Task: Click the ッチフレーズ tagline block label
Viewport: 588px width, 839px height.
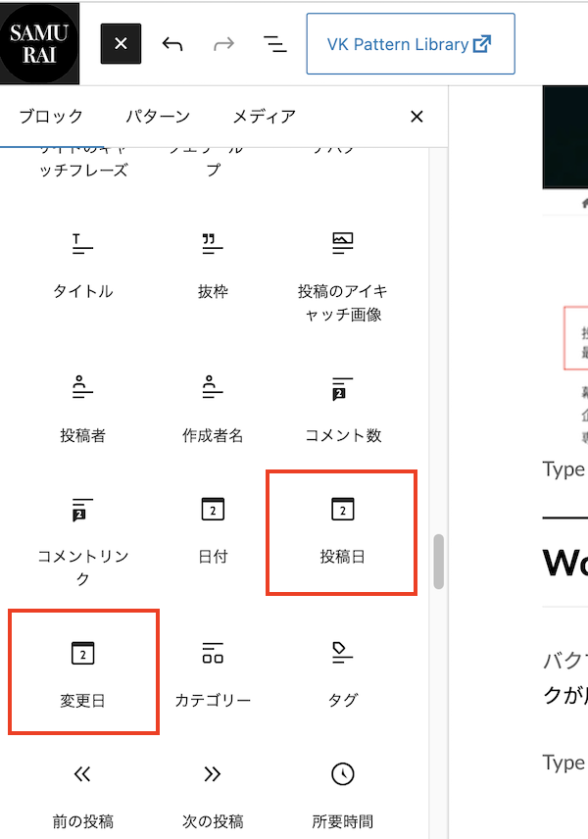Action: point(83,171)
